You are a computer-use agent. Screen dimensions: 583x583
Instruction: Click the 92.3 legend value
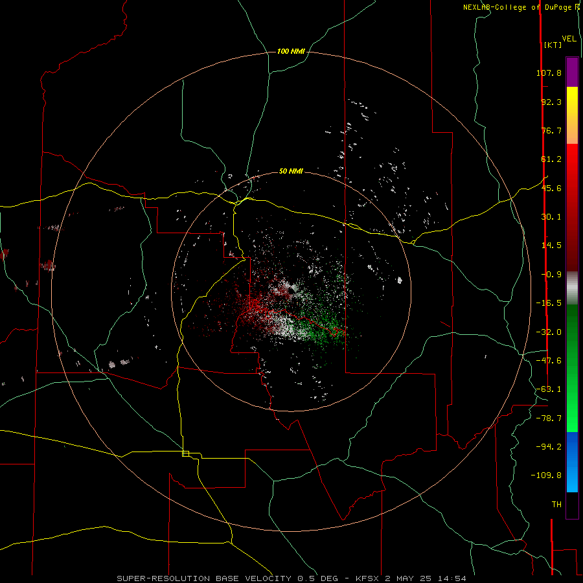click(x=551, y=102)
